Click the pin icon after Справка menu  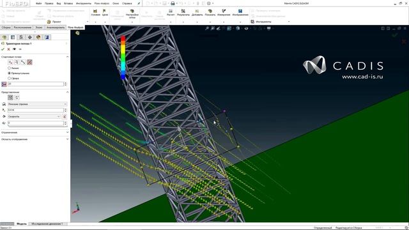pyautogui.click(x=139, y=3)
